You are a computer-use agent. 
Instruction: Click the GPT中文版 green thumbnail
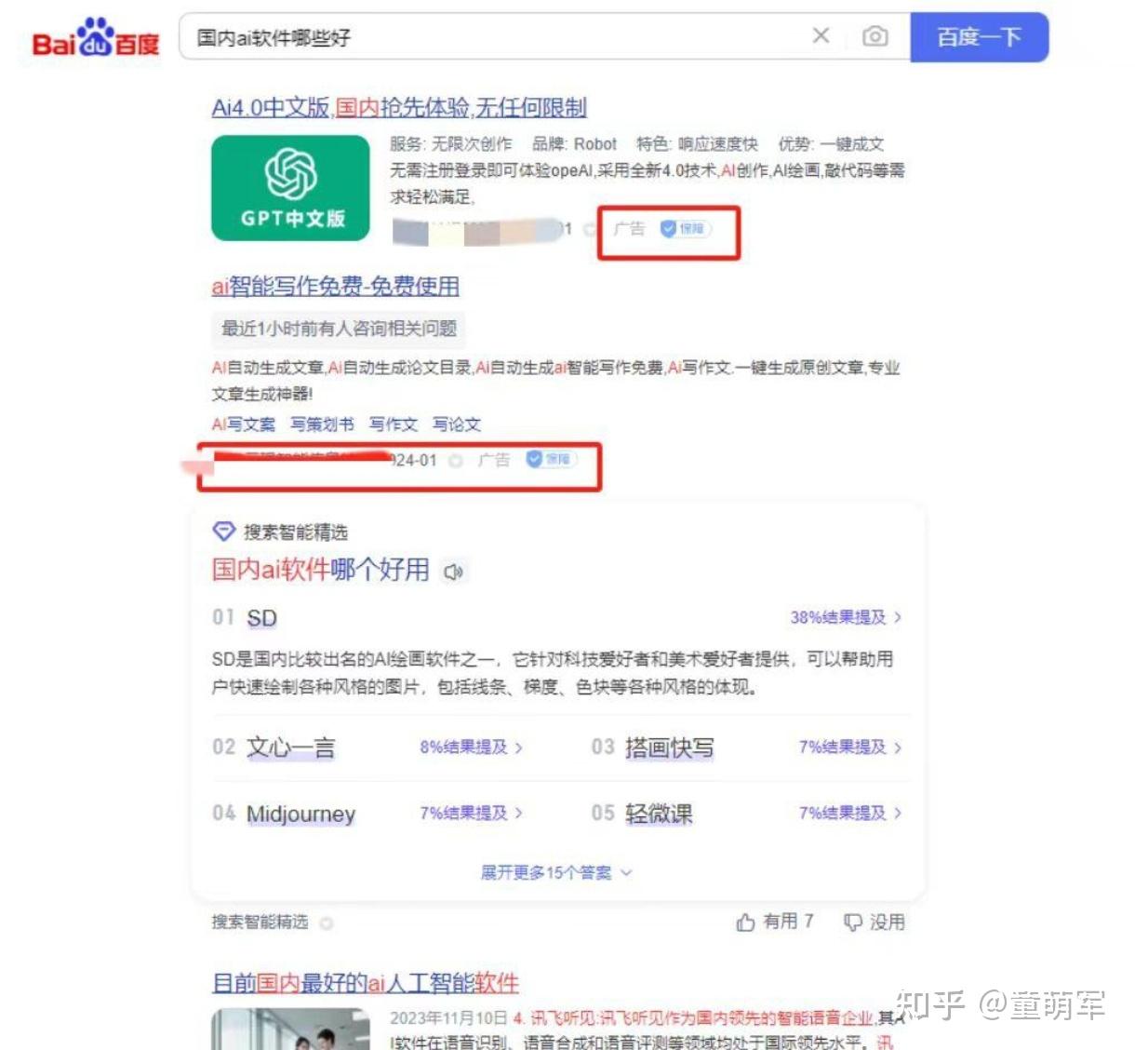point(290,188)
